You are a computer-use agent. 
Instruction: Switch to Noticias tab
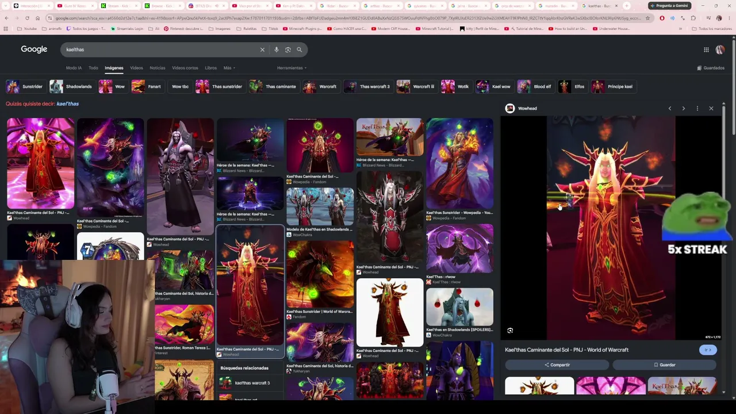(158, 68)
